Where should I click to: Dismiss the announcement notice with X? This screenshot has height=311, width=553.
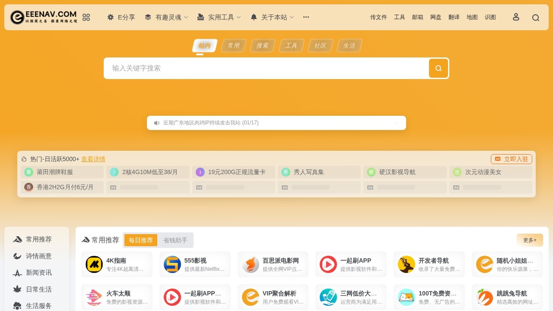(x=397, y=123)
